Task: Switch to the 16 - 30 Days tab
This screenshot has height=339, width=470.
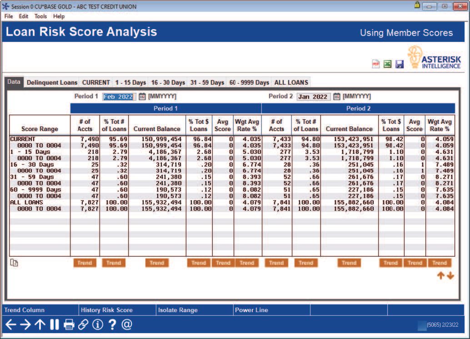Action: coord(168,82)
